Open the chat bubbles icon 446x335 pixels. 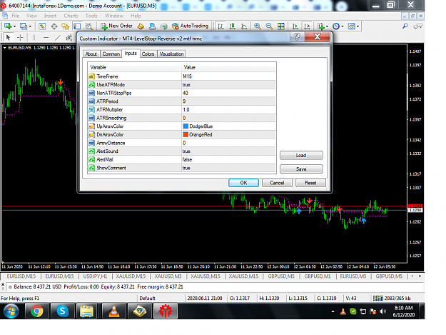pyautogui.click(x=417, y=26)
